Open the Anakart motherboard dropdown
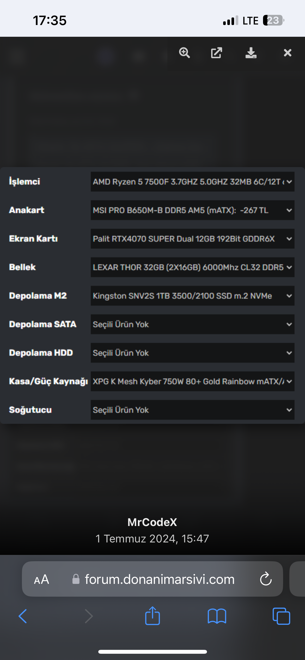Image resolution: width=305 pixels, height=660 pixels. pos(192,210)
